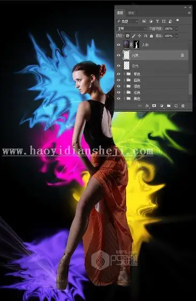
Task: Select the 紫色 group name
Action: coord(137,74)
